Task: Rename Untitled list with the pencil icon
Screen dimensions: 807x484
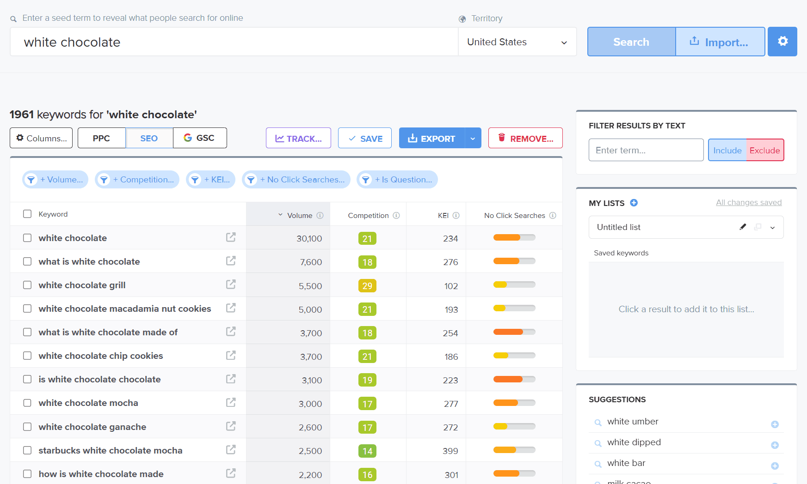Action: point(743,227)
